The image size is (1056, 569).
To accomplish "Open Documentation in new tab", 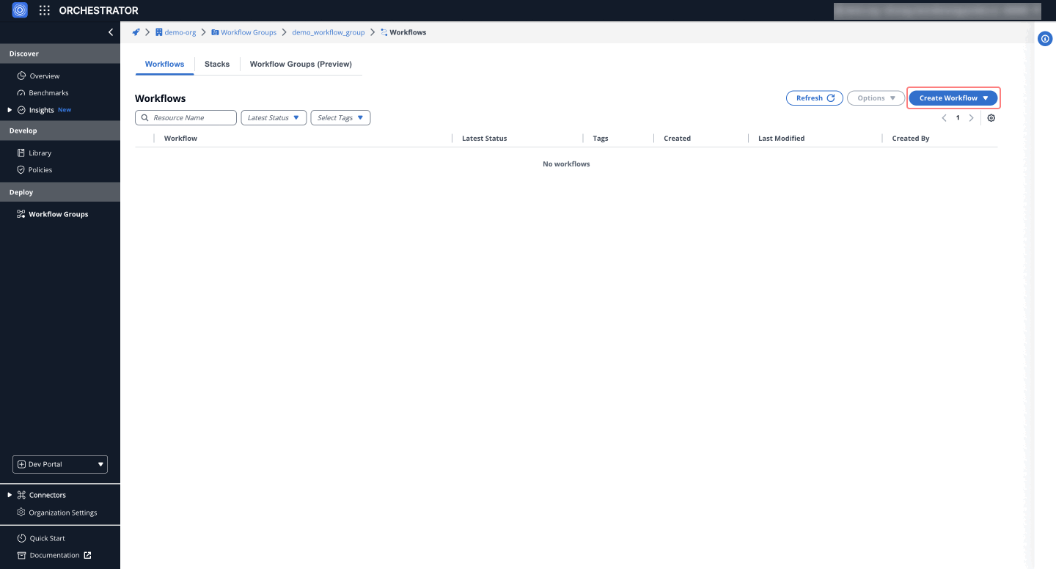I will coord(53,555).
